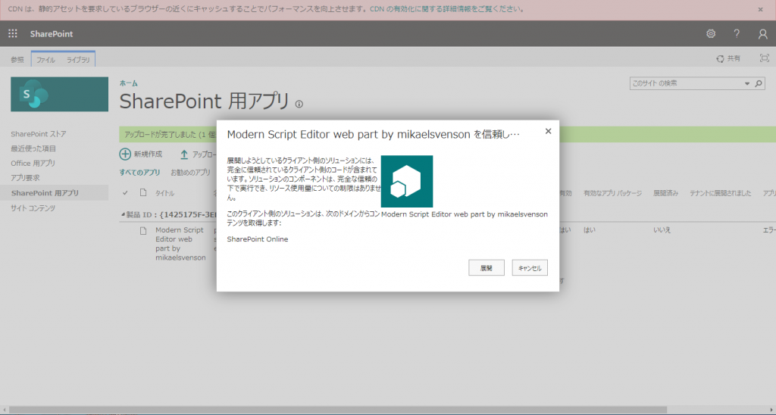Click the 共有 share button
Screen dimensions: 776x415
point(728,58)
